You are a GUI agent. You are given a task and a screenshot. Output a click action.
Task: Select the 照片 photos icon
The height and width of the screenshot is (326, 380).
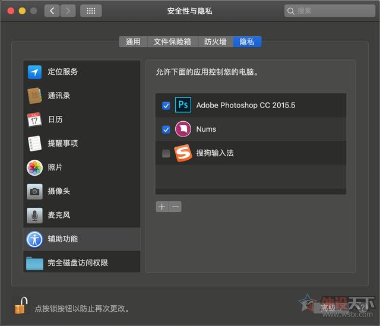click(34, 167)
